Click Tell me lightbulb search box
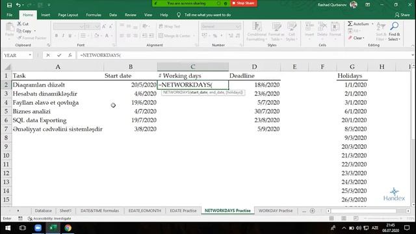416x234 pixels. click(x=203, y=15)
